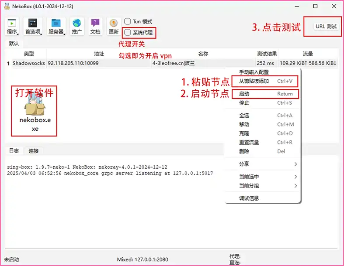The image size is (344, 266).
Task: Click the NekoBox app icon in title bar
Action: [7, 7]
